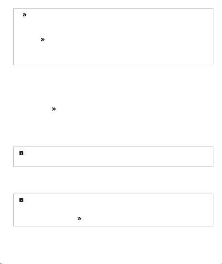Select the small middle info note box

click(x=113, y=157)
